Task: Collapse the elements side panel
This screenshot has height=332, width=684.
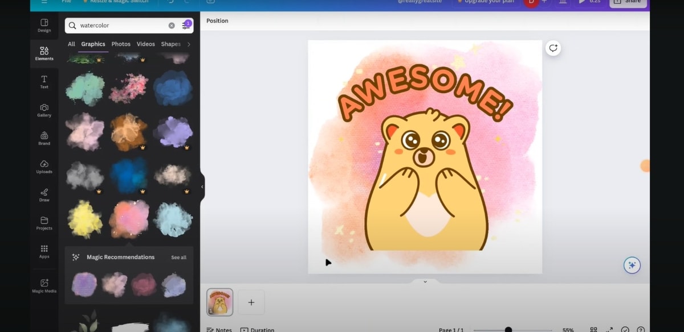Action: click(x=202, y=186)
